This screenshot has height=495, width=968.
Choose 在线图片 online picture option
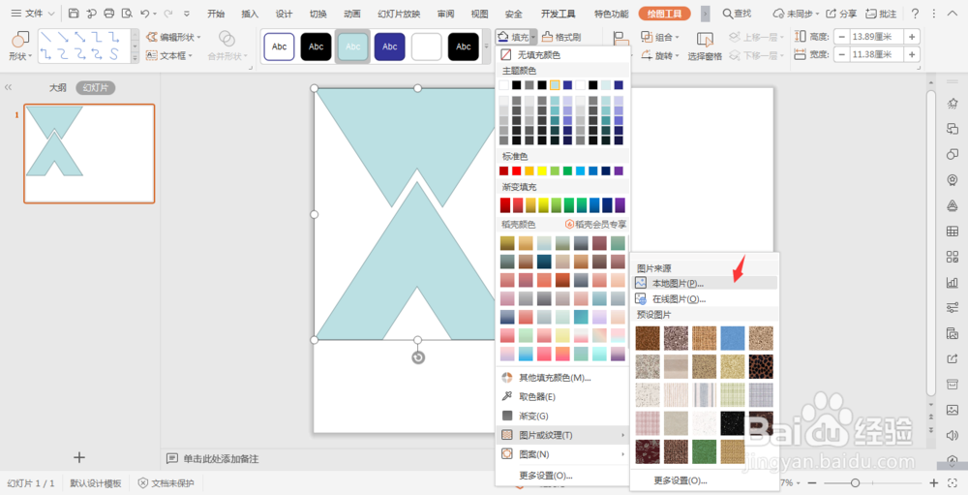coord(705,299)
